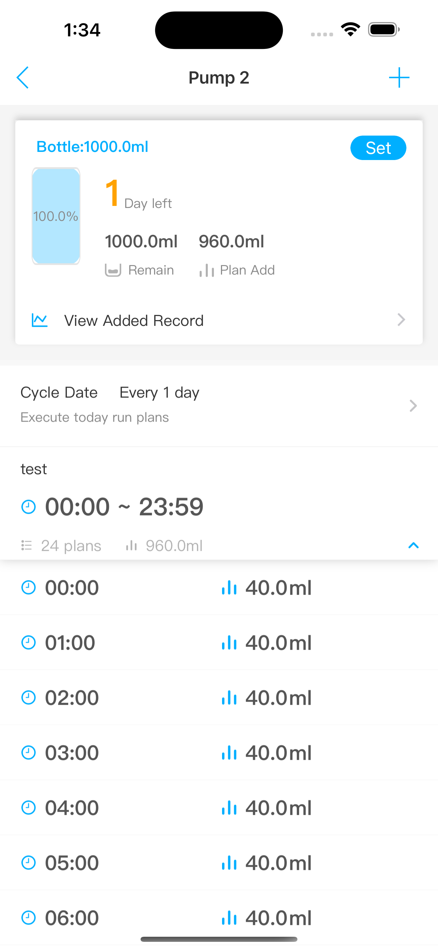Image resolution: width=438 pixels, height=950 pixels.
Task: Tap the 04:00 dose amount 40.0ml
Action: tap(279, 808)
